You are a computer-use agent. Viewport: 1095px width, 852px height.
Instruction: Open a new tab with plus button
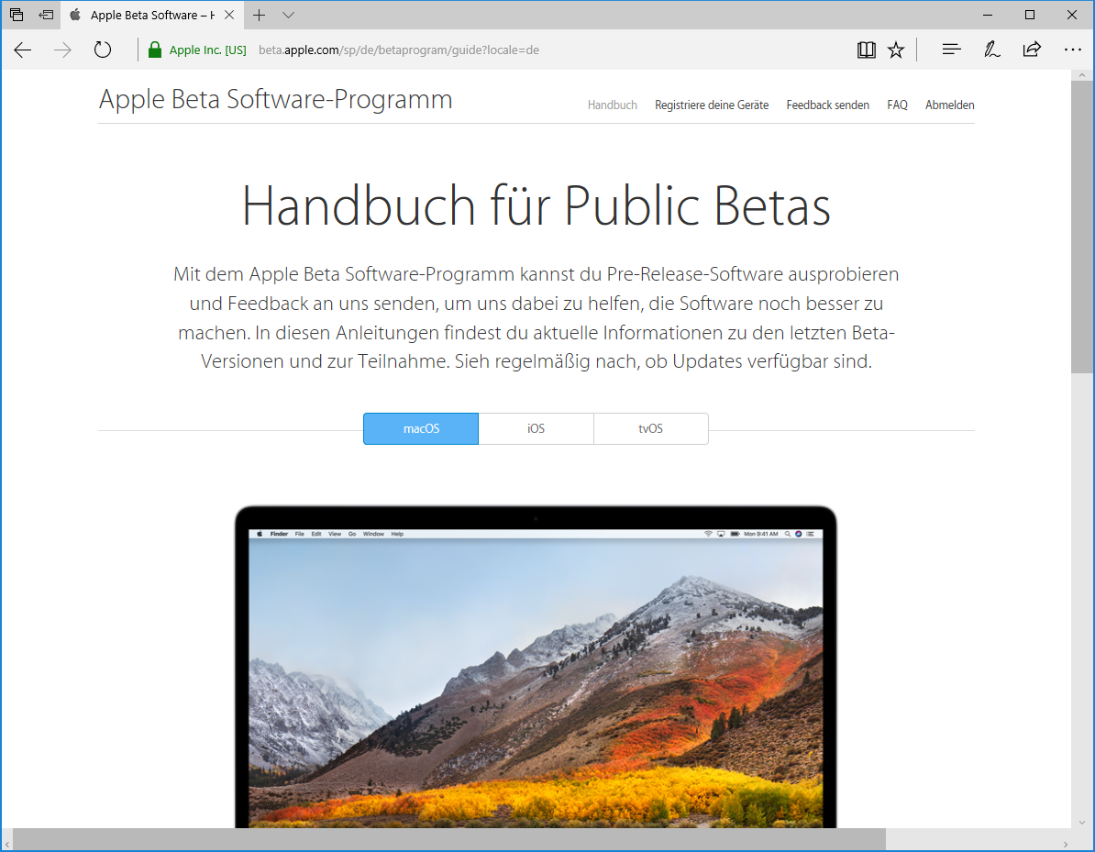pos(260,16)
